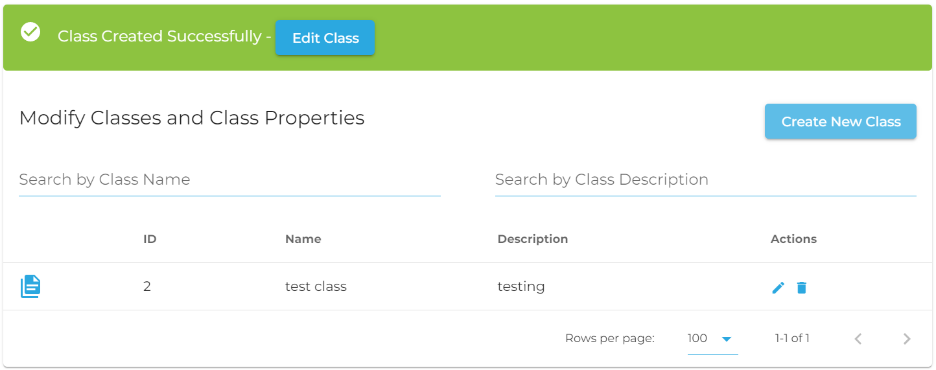Select the "testing" description cell

[521, 286]
